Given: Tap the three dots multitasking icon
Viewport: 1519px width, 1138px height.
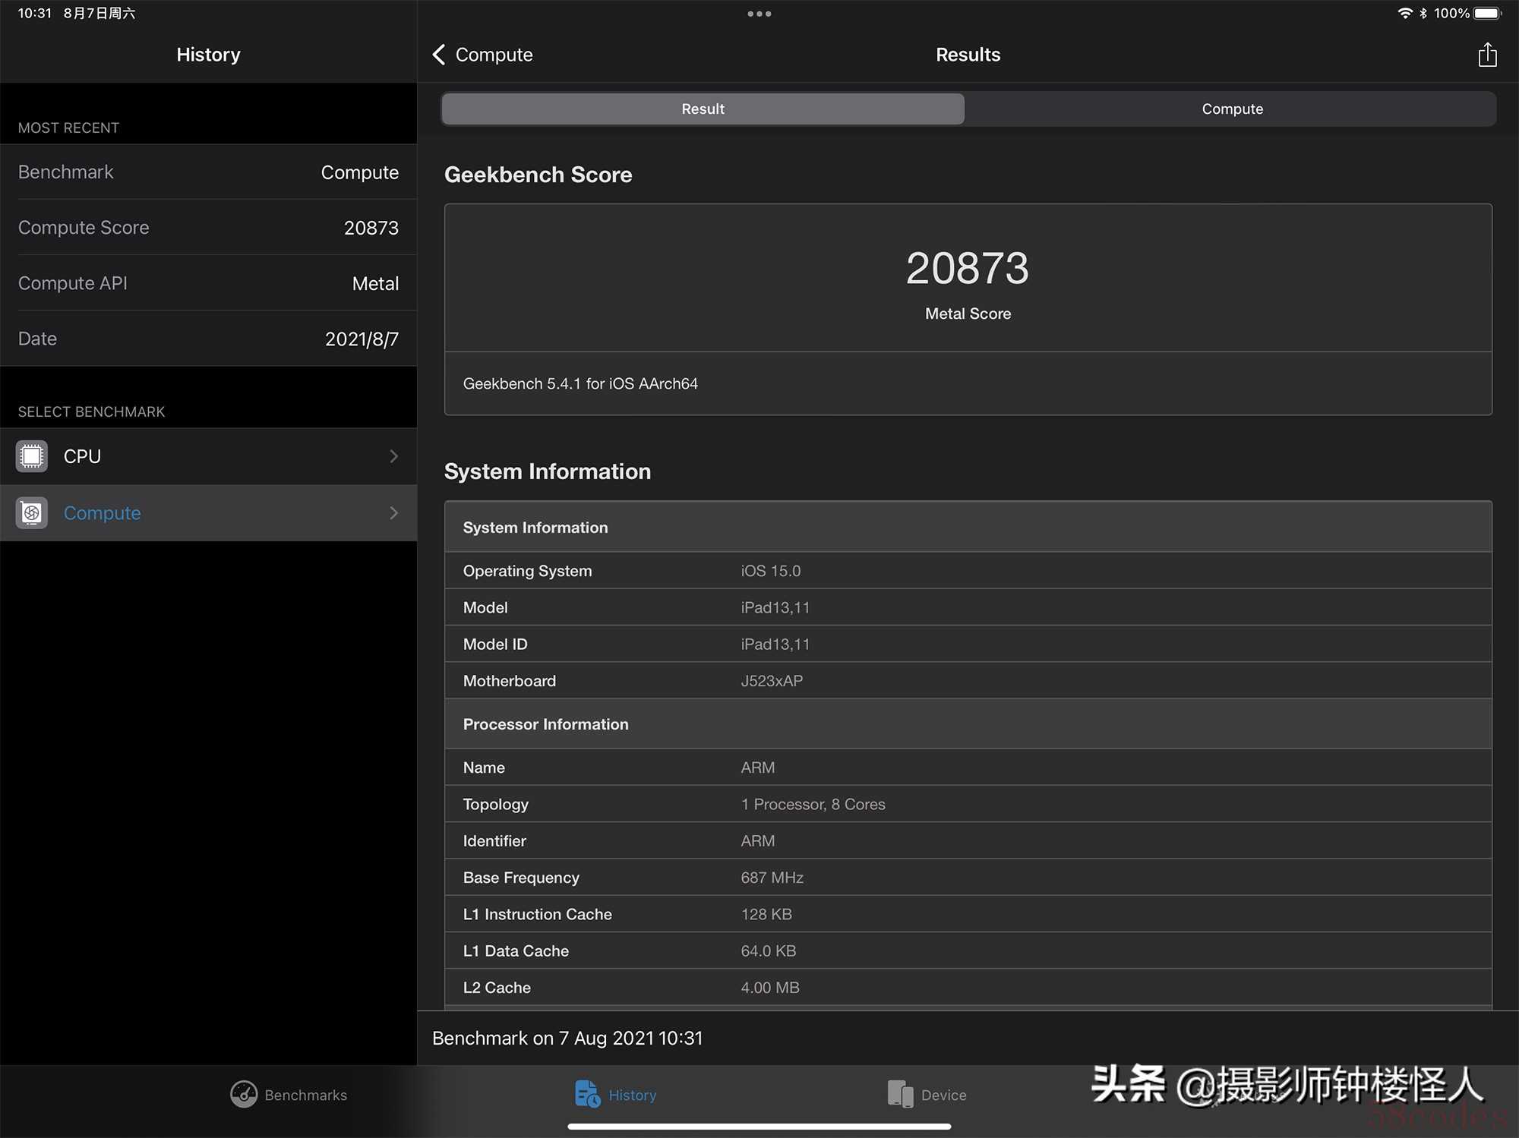Looking at the screenshot, I should (759, 14).
